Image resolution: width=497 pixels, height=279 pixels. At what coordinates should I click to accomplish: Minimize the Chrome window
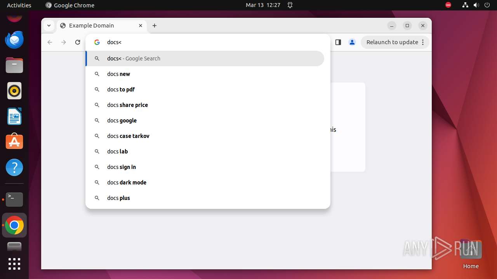[x=392, y=26]
